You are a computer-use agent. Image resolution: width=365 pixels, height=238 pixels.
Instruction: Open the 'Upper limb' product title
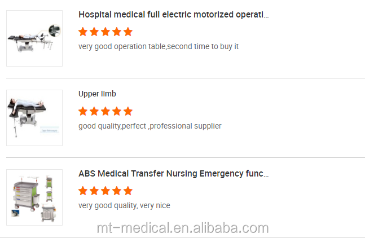97,94
